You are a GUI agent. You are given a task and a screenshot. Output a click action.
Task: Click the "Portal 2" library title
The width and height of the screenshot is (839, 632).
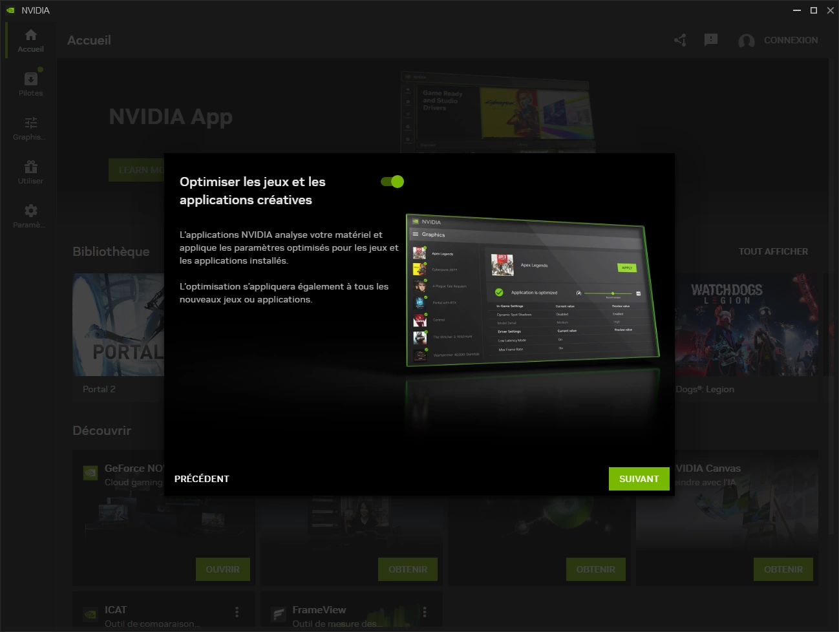[99, 389]
